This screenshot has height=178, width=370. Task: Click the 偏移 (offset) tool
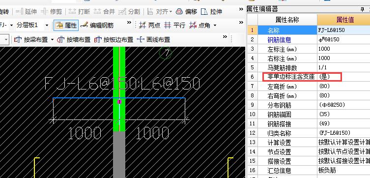click(187, 11)
